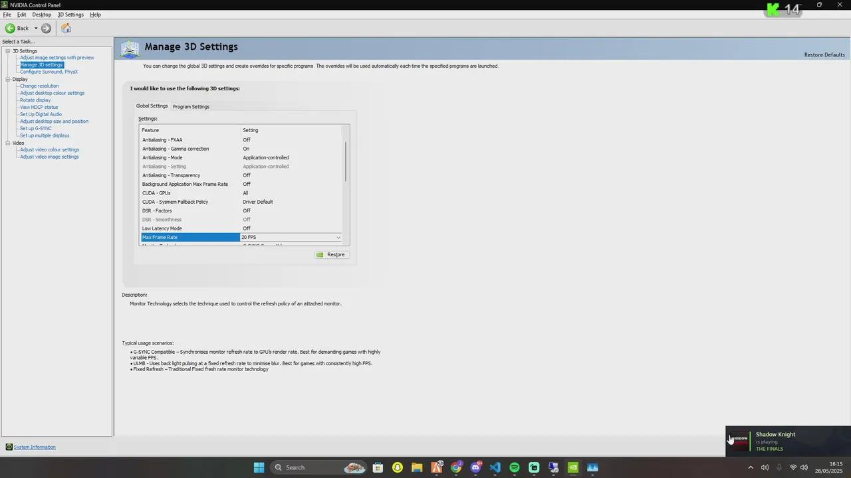Open Set up G-SYNC task
The width and height of the screenshot is (851, 478).
(35, 128)
